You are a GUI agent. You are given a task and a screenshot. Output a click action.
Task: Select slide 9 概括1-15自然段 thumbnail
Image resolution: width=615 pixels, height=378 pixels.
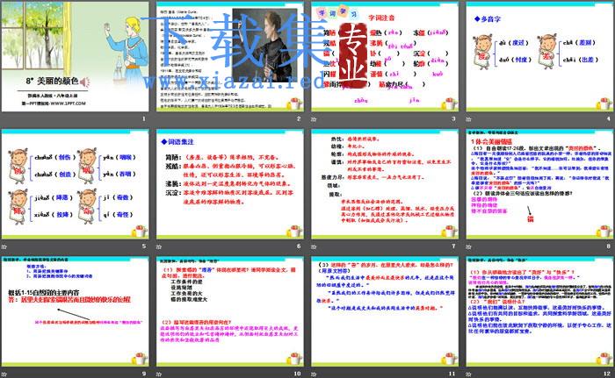pyautogui.click(x=76, y=312)
